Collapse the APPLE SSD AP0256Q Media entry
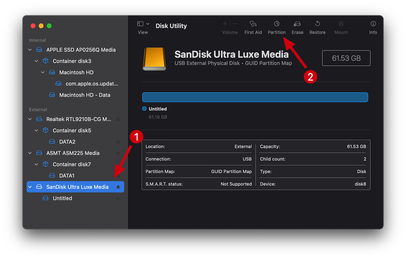The height and width of the screenshot is (259, 406). [x=30, y=49]
